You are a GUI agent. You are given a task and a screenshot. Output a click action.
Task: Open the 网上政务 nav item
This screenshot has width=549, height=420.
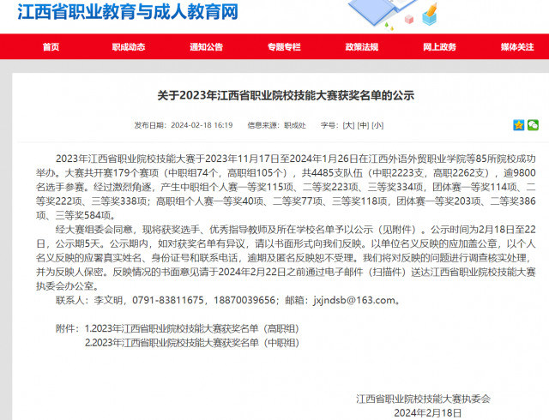[439, 47]
